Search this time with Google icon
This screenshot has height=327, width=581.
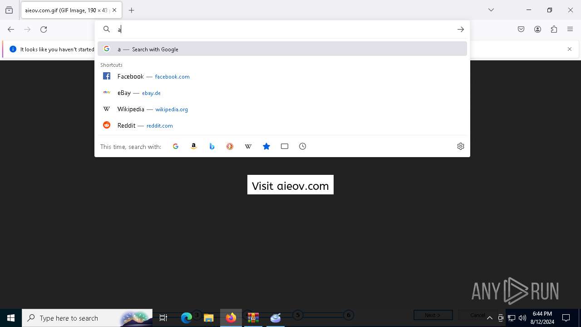[x=176, y=146]
